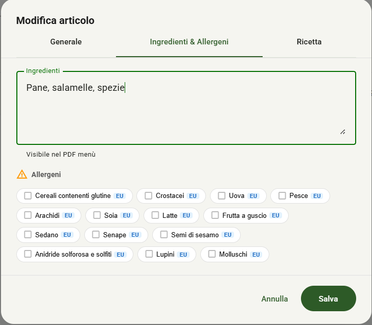This screenshot has width=372, height=325.
Task: Cancel editing with the Annulla button
Action: pos(274,298)
